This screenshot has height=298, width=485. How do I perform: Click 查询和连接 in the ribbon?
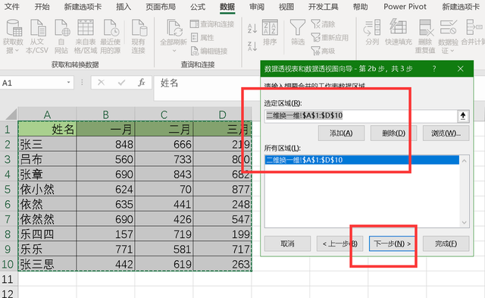point(212,24)
